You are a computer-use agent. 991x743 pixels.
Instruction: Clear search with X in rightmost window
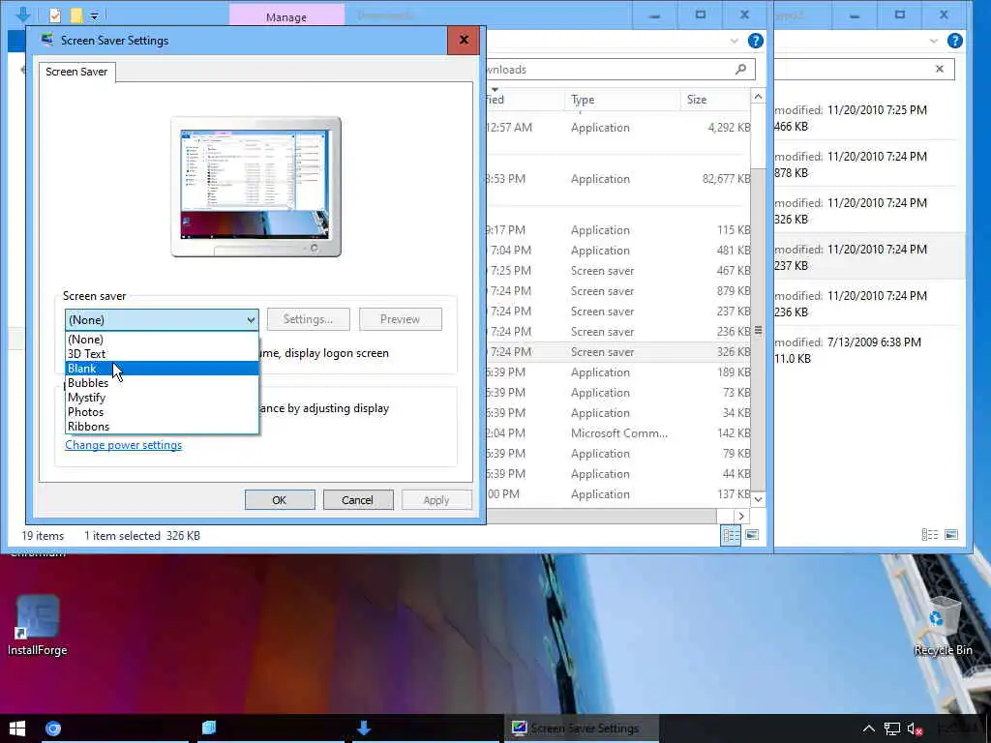coord(940,69)
